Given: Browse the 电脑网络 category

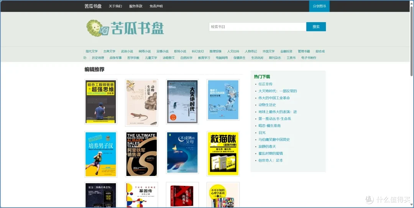Looking at the screenshot, I should (x=222, y=58).
